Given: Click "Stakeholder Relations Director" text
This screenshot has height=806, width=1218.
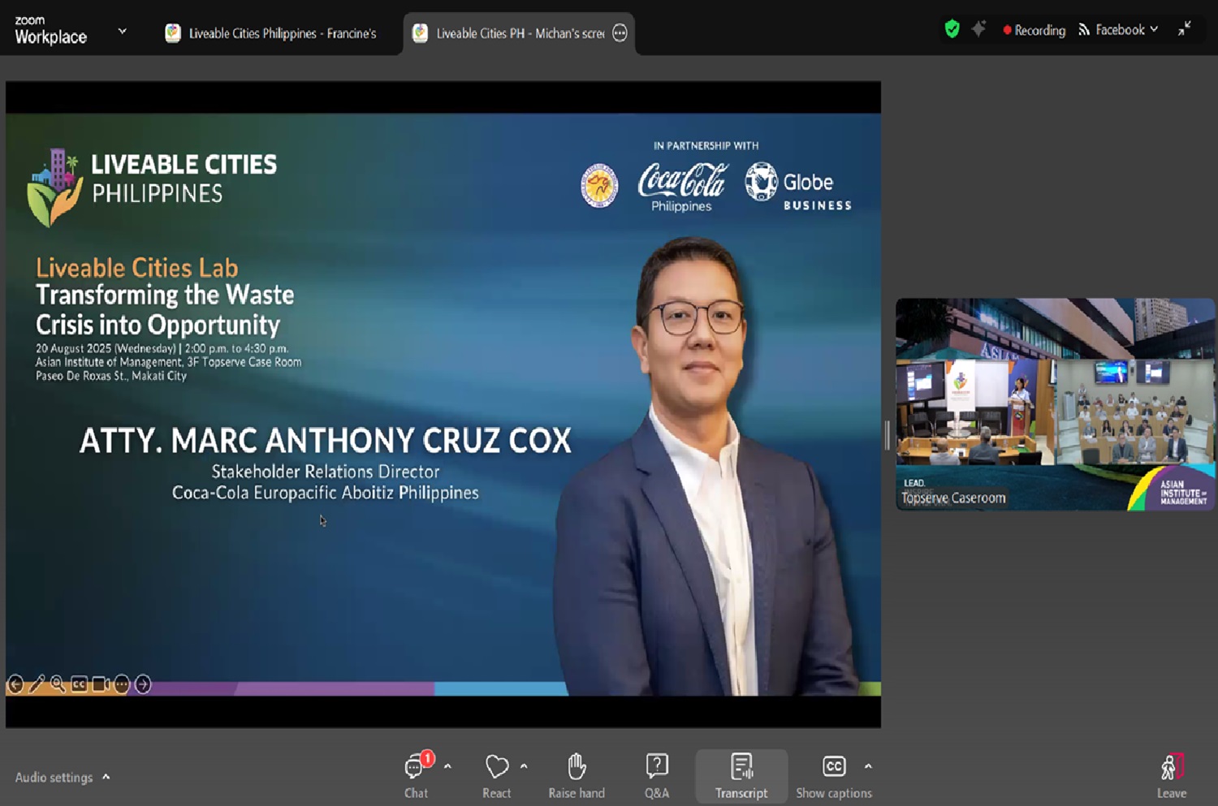Looking at the screenshot, I should pyautogui.click(x=326, y=472).
